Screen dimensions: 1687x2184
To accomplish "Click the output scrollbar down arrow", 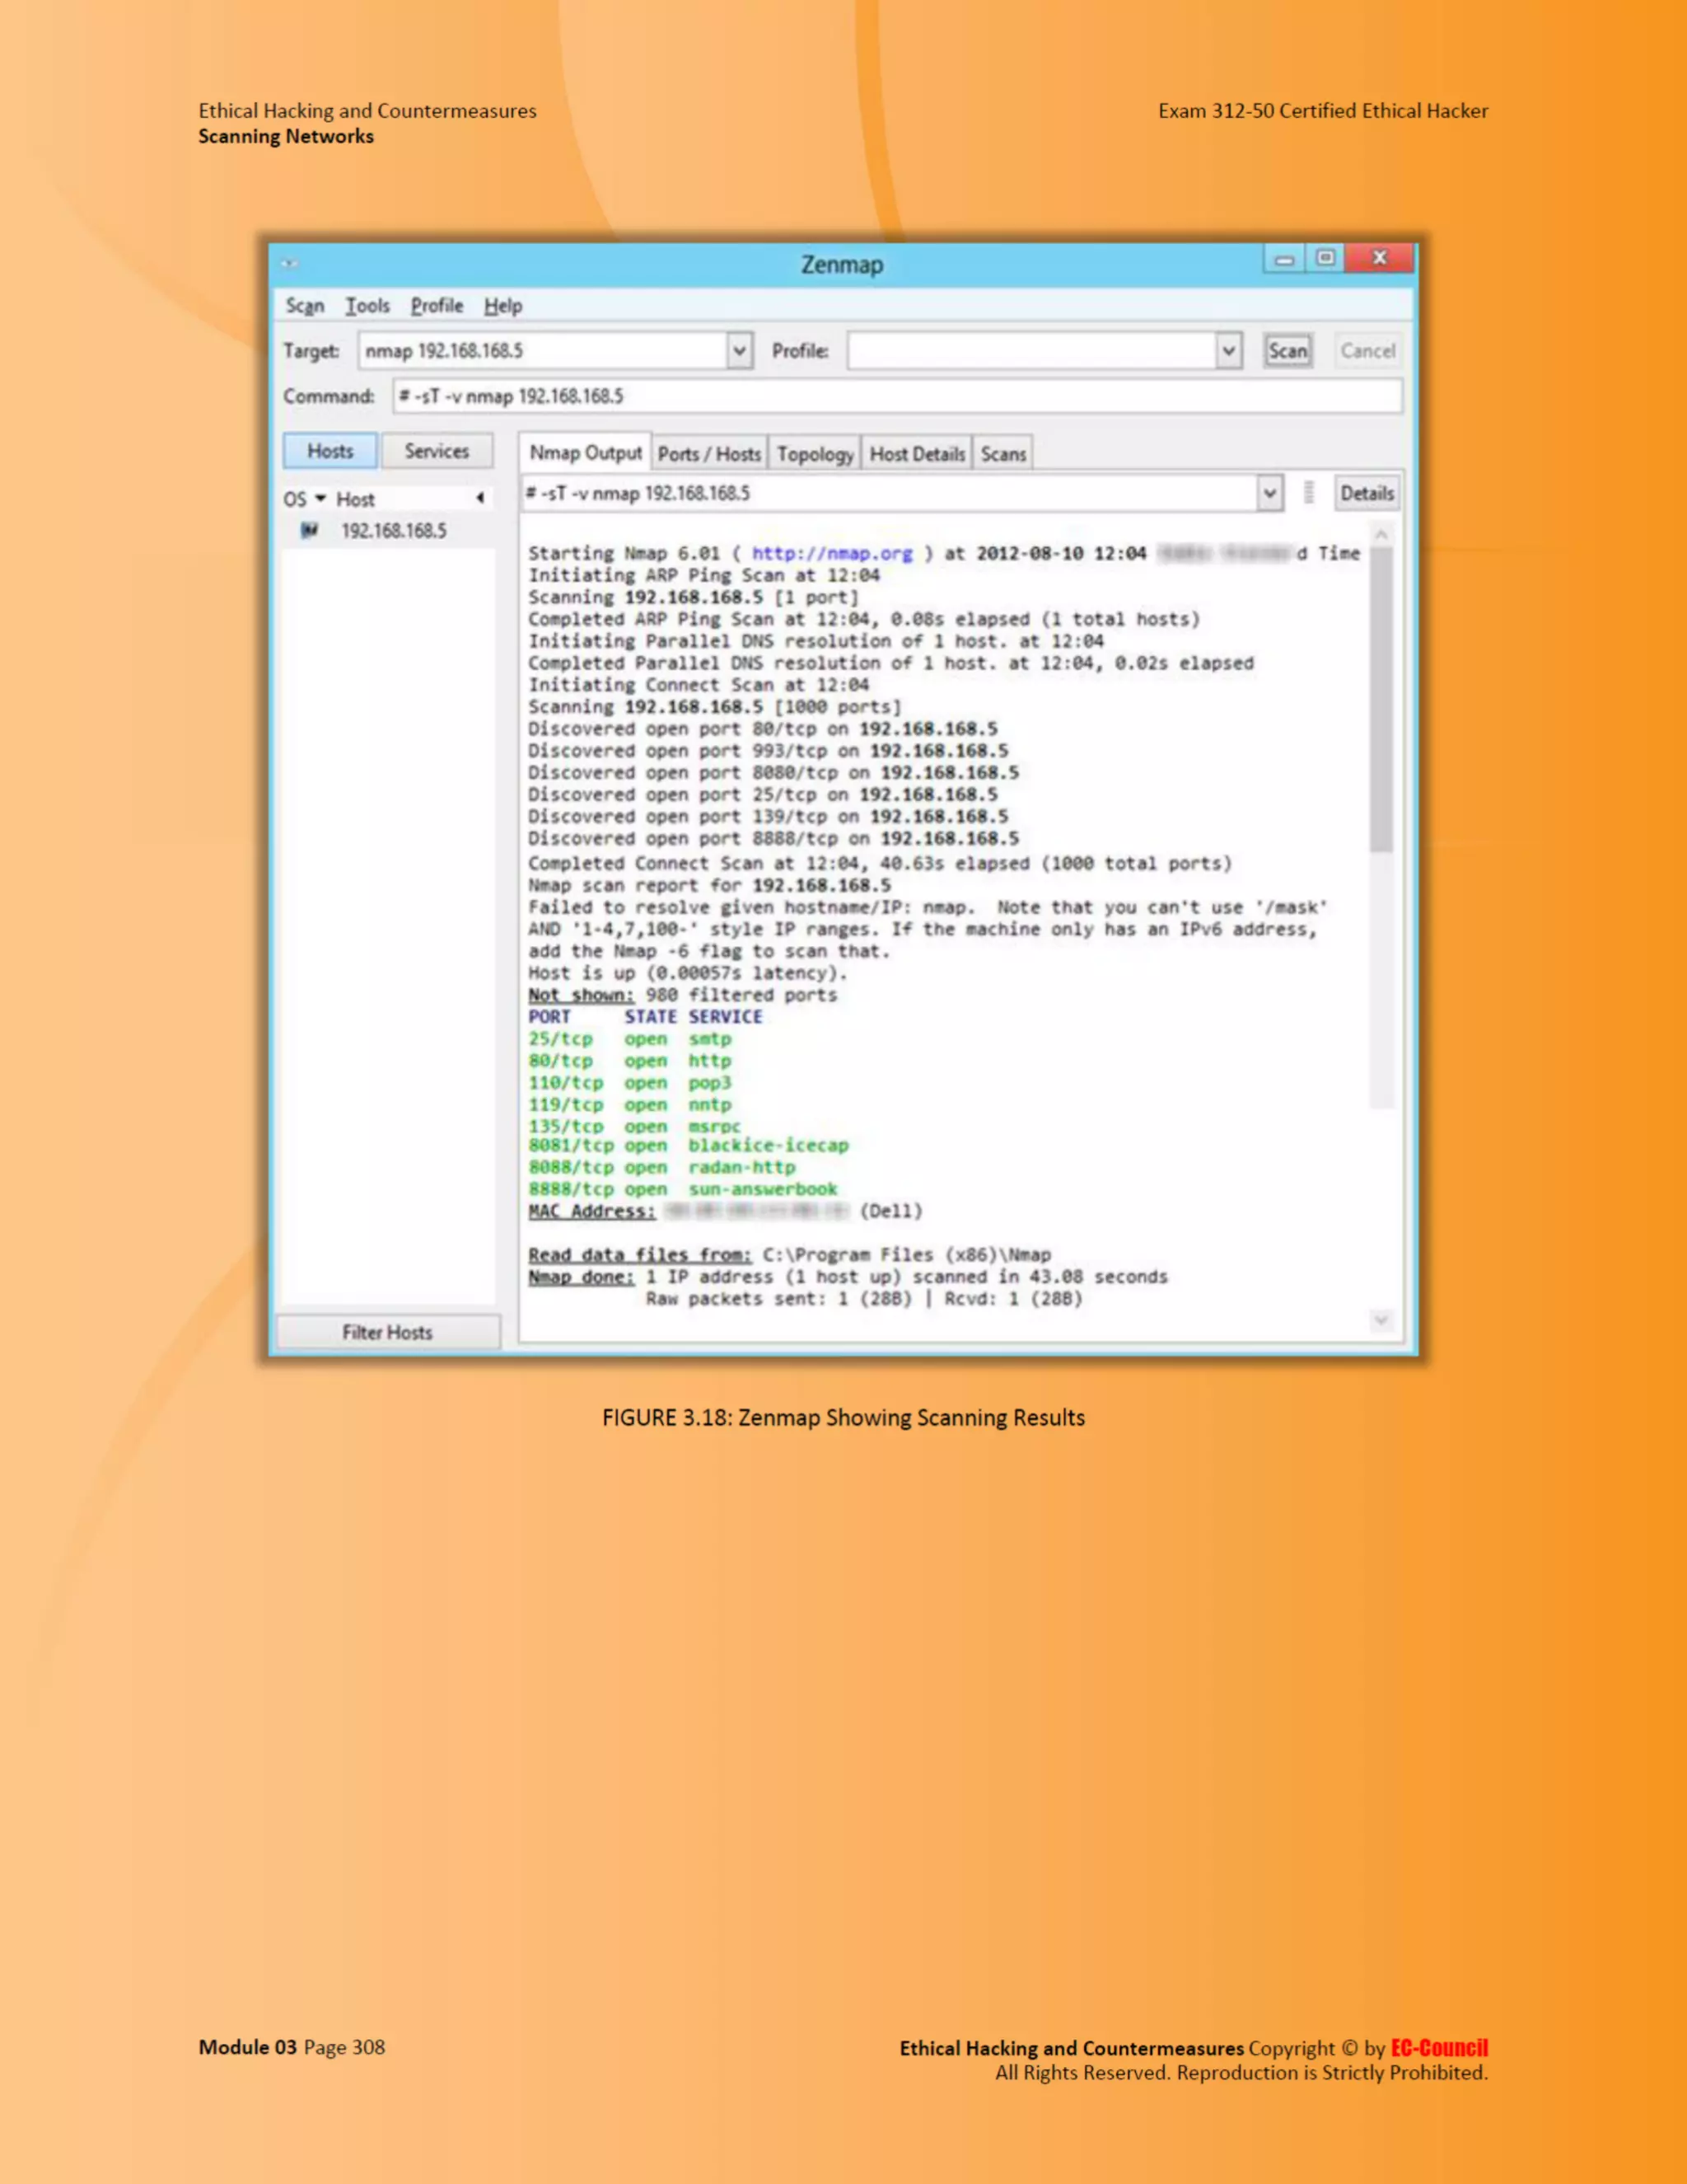I will tap(1381, 1320).
